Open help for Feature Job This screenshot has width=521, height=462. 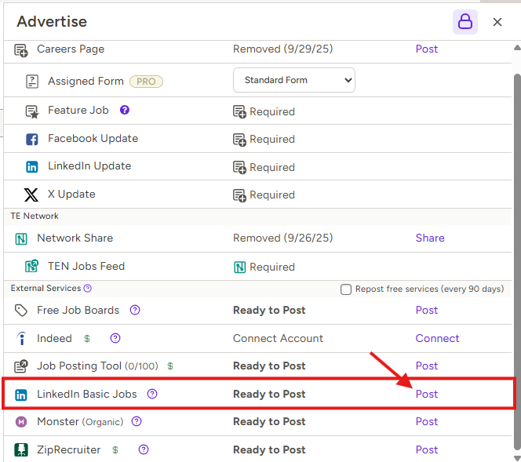pyautogui.click(x=125, y=110)
